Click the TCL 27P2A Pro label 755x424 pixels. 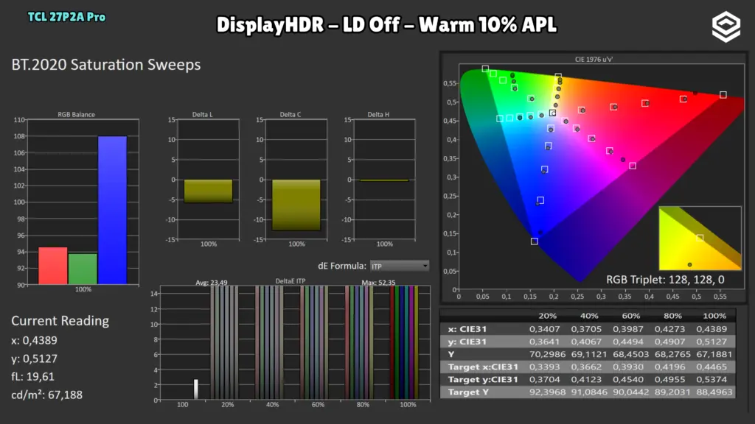(x=66, y=18)
